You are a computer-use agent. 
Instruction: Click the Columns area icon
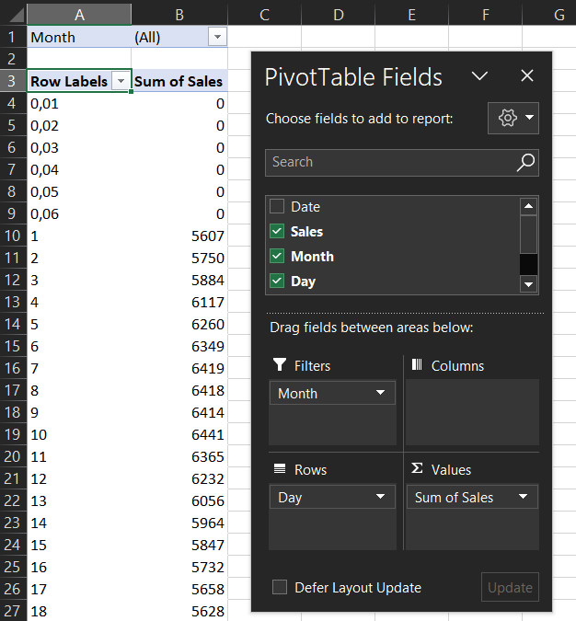tap(416, 365)
